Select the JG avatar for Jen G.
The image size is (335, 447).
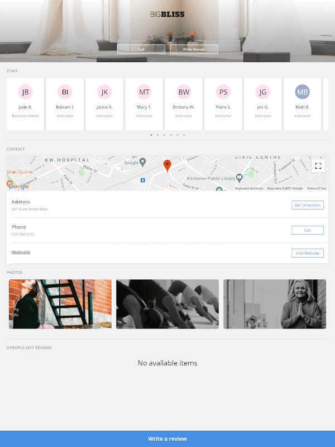263,92
